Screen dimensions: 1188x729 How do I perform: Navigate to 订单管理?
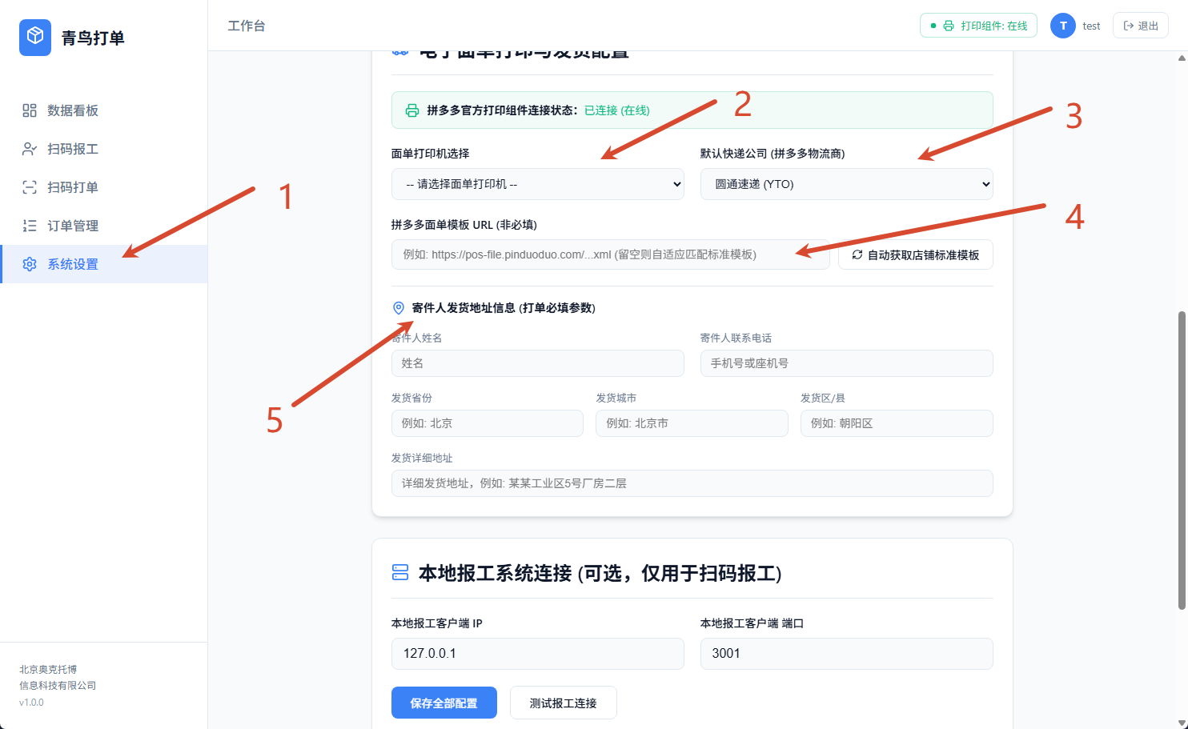pos(104,226)
